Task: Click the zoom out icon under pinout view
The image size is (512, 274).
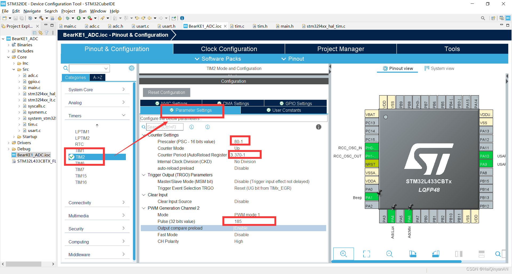Action: click(x=389, y=254)
